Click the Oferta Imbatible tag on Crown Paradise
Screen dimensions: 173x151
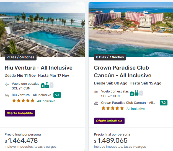(109, 121)
